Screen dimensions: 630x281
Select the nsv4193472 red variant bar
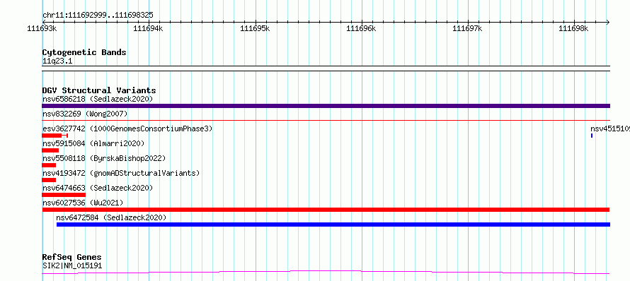pos(49,180)
